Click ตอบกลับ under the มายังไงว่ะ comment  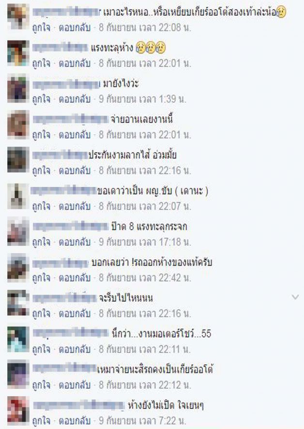75,99
